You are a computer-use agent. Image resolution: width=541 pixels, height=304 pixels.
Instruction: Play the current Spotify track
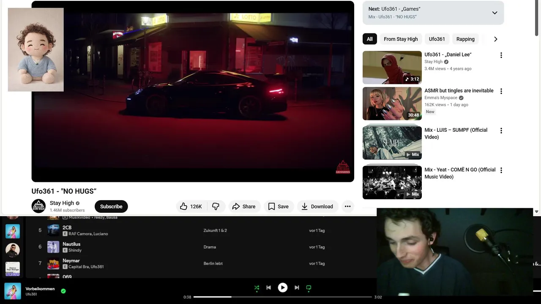coord(283,288)
